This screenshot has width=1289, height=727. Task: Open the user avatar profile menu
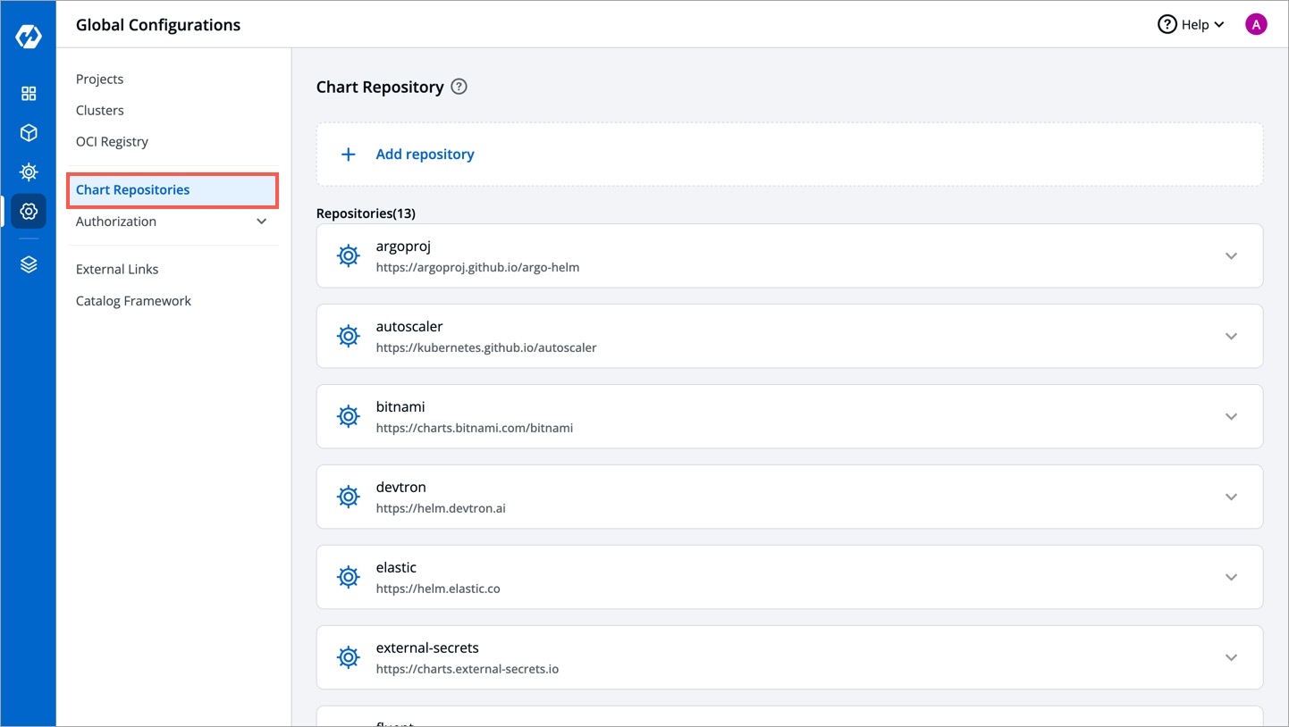click(1255, 25)
